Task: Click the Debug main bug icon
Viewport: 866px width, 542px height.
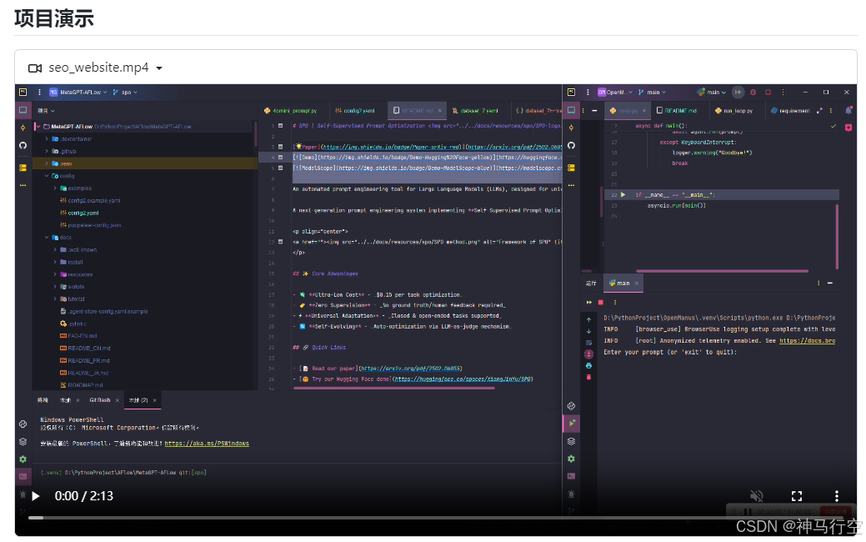Action: point(753,93)
